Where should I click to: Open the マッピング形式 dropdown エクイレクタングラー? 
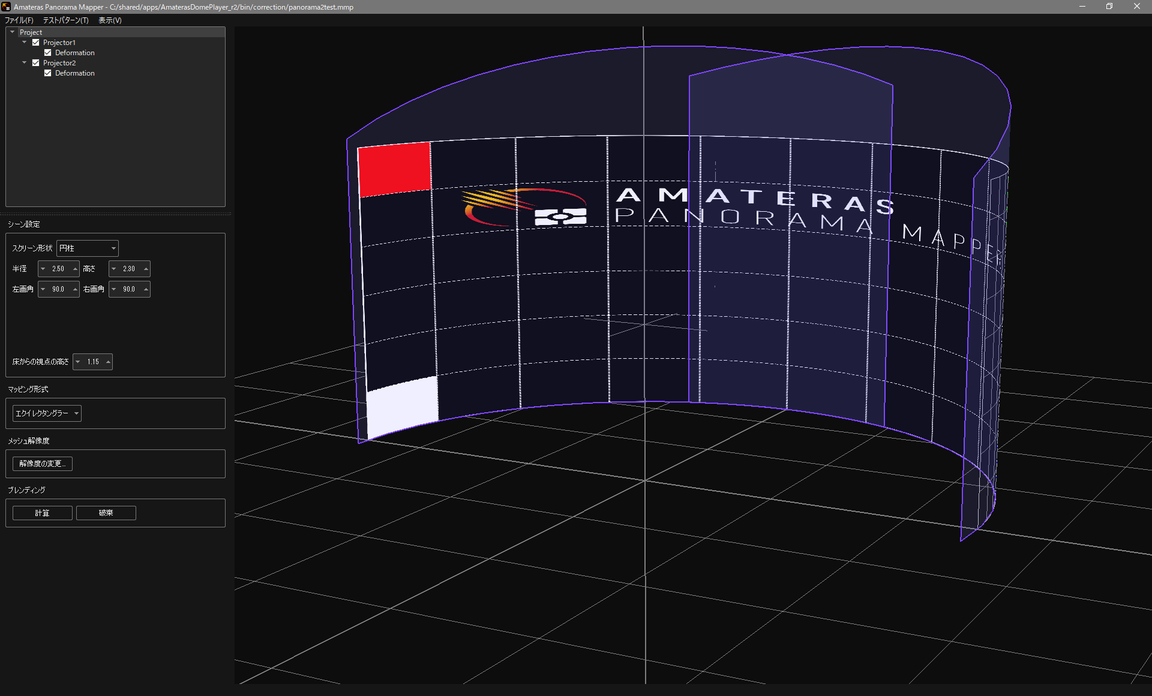[x=47, y=413]
